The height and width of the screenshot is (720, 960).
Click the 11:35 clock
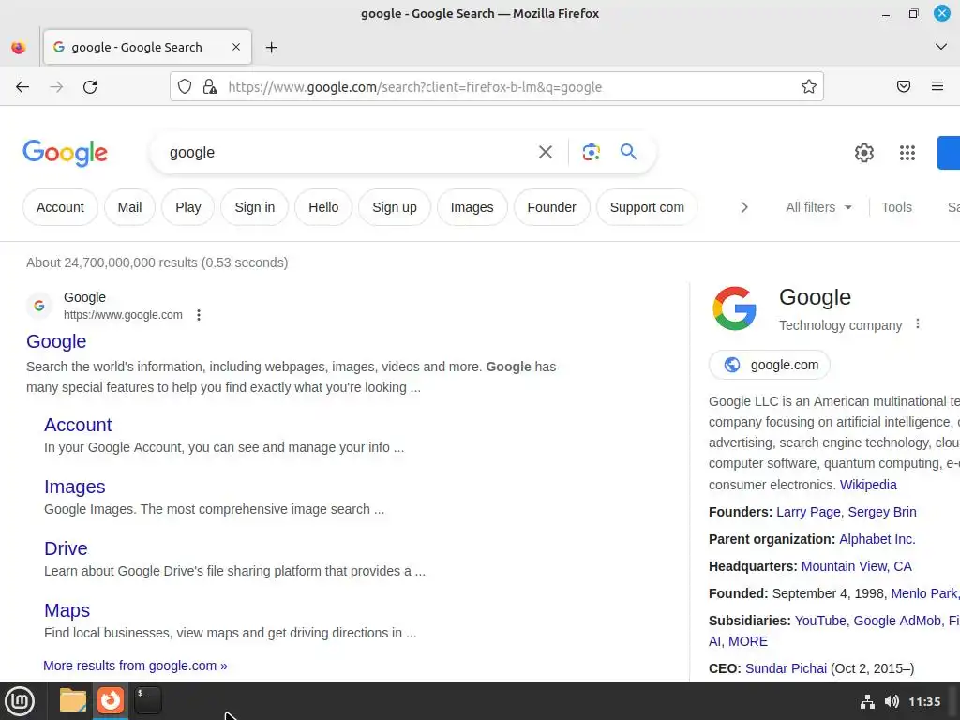click(x=924, y=701)
